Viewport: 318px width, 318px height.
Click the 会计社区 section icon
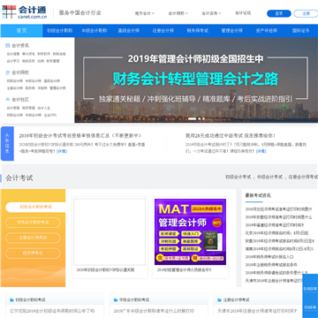[x=8, y=100]
